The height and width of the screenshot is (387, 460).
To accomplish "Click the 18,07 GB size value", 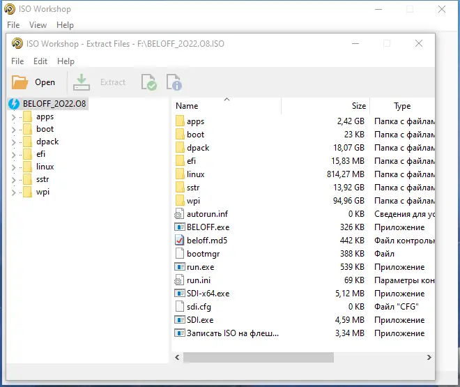I will click(348, 148).
